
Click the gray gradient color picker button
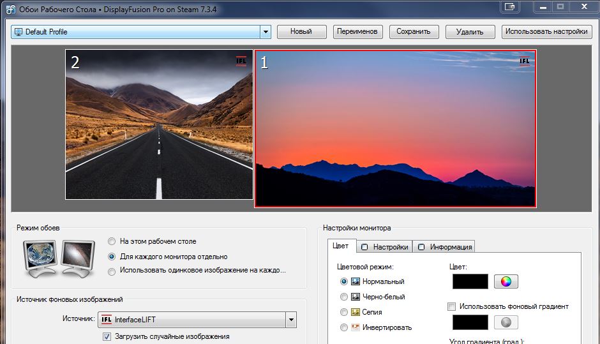click(506, 322)
